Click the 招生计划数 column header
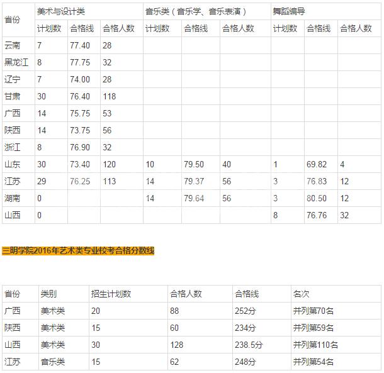The width and height of the screenshot is (384, 373). [111, 294]
